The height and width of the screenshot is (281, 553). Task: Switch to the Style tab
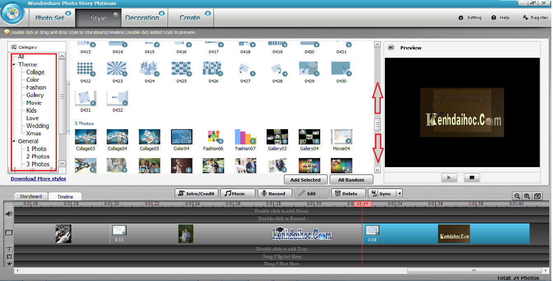click(x=98, y=18)
